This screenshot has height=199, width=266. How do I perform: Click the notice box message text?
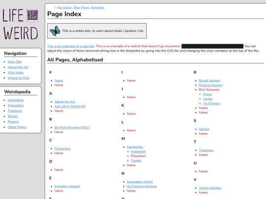pyautogui.click(x=103, y=31)
